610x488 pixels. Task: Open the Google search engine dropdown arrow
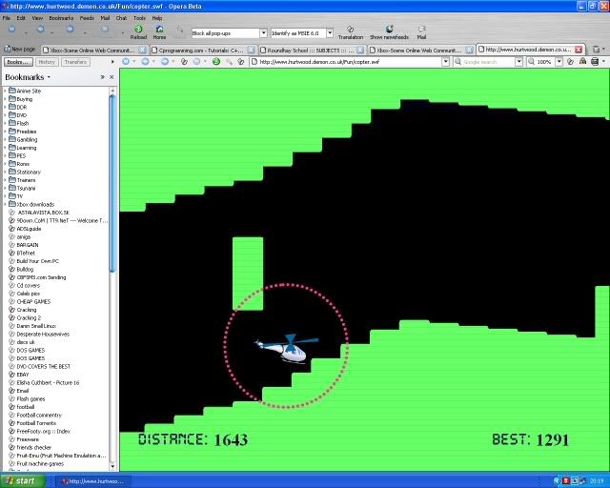pyautogui.click(x=518, y=62)
